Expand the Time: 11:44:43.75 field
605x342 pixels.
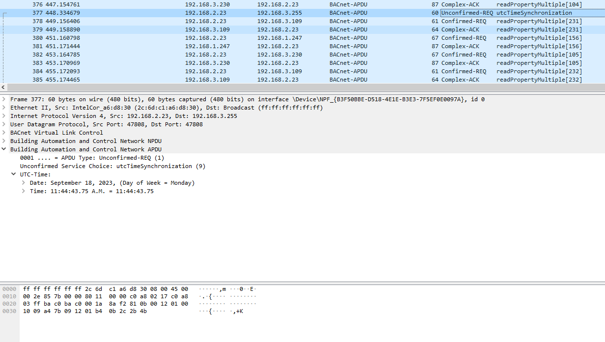coord(24,191)
